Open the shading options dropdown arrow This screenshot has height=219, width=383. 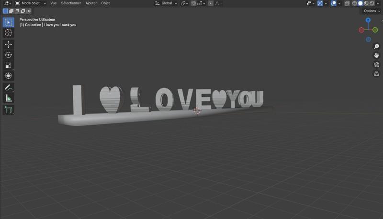coord(378,3)
